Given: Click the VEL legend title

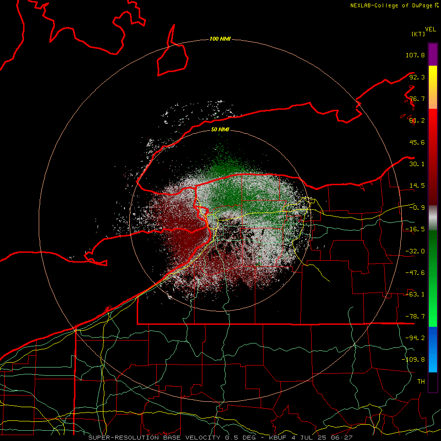Looking at the screenshot, I should [430, 29].
